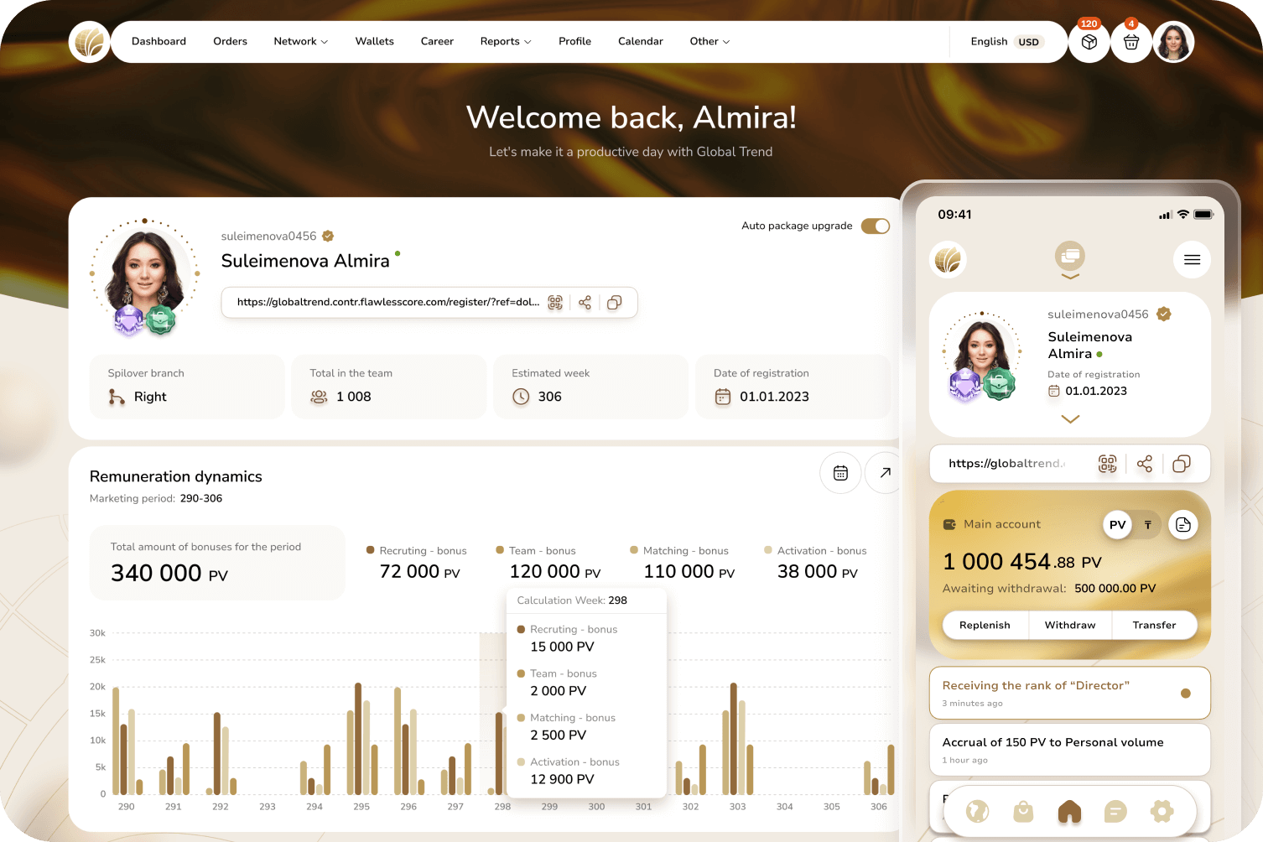Open the 'Receiving the rank of Director' notification
1263x842 pixels.
coord(1069,694)
